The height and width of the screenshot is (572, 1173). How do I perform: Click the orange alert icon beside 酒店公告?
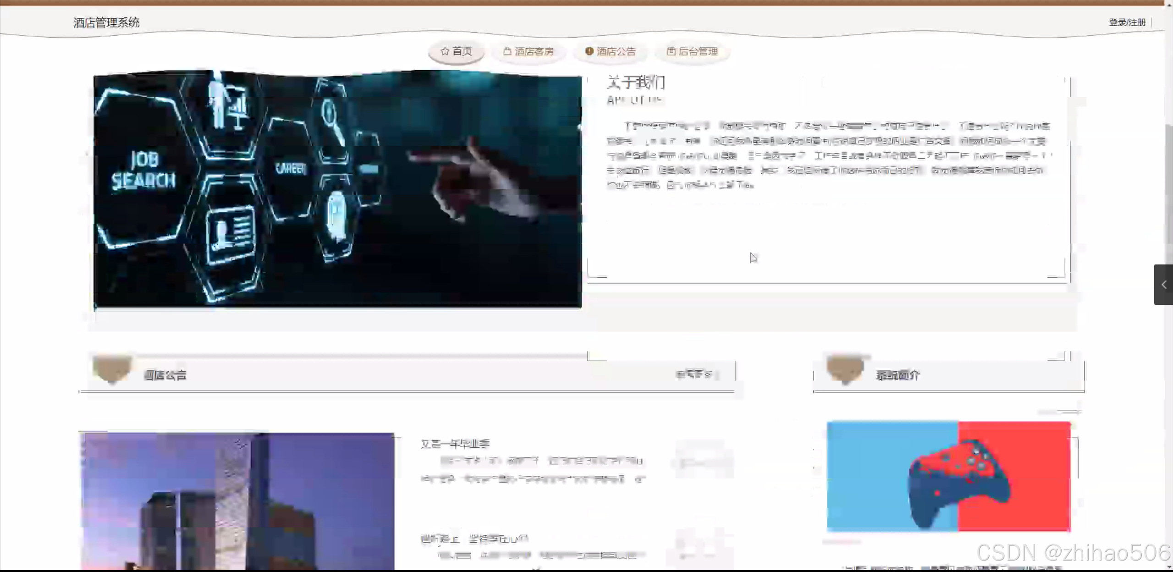tap(589, 51)
